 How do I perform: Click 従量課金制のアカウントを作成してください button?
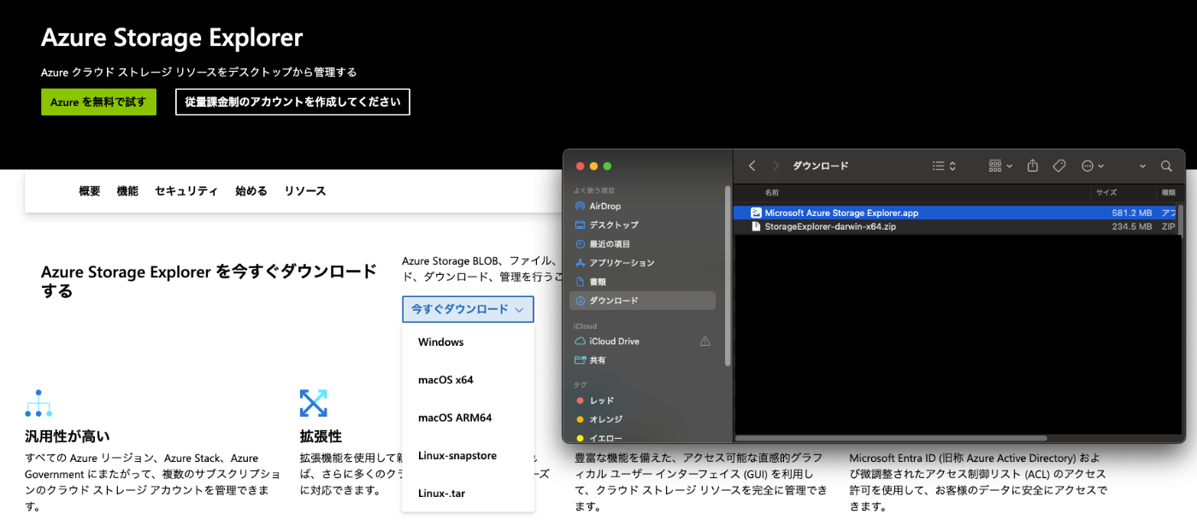click(292, 102)
